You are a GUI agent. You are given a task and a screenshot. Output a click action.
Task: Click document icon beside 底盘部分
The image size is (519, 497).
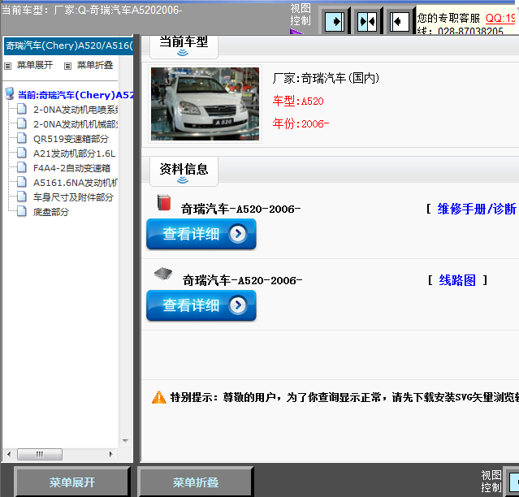click(21, 211)
